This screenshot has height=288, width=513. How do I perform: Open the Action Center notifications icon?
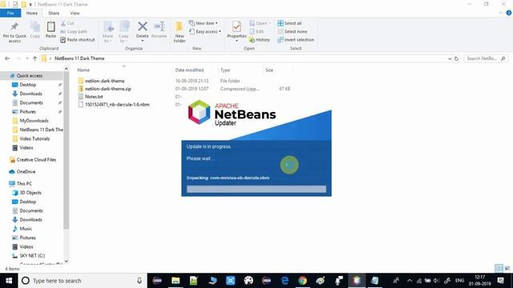tap(500, 281)
